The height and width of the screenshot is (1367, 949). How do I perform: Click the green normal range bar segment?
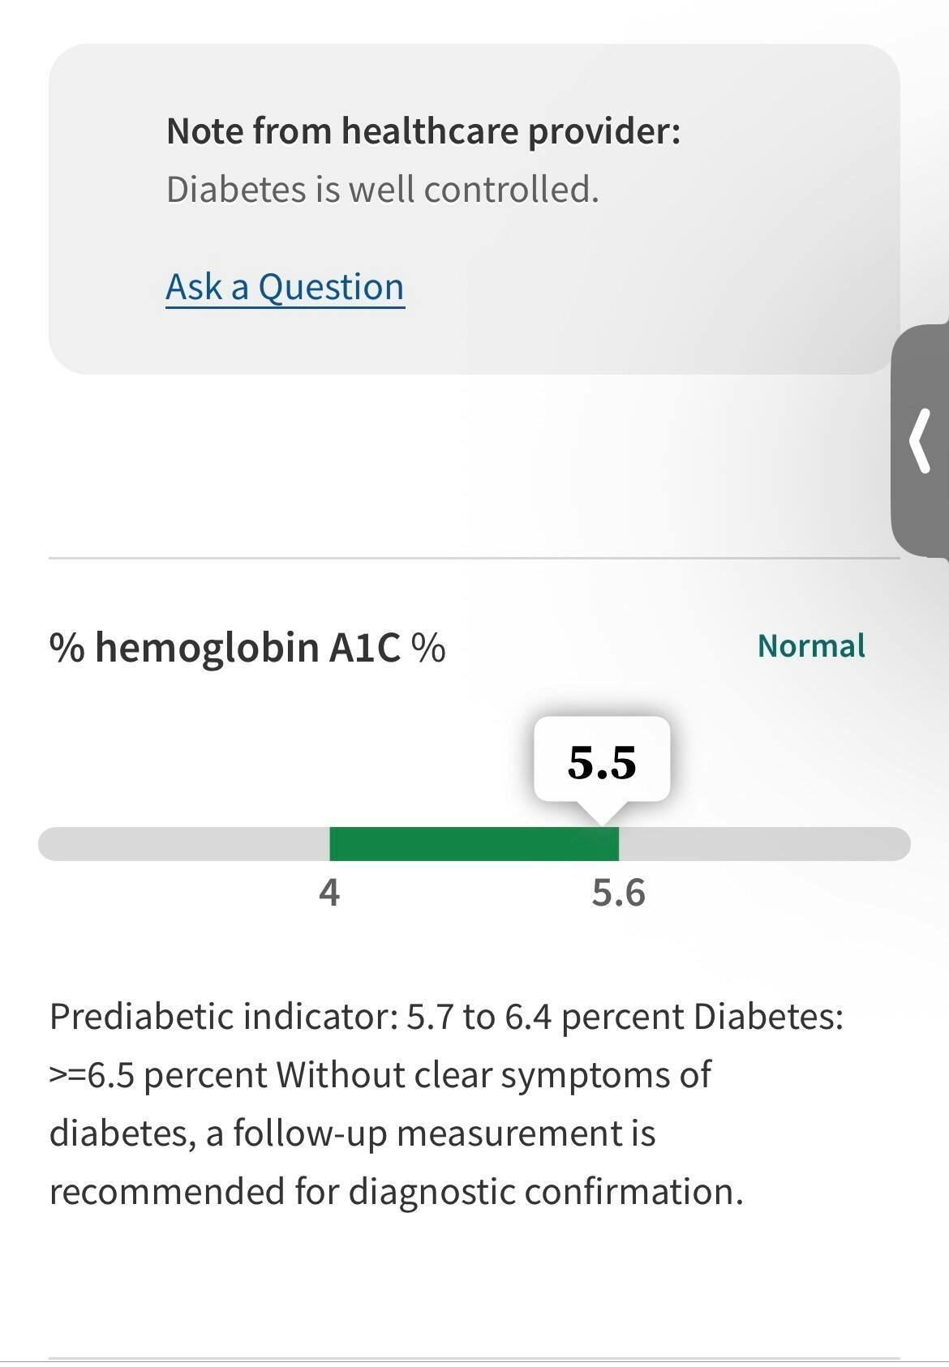tap(474, 844)
